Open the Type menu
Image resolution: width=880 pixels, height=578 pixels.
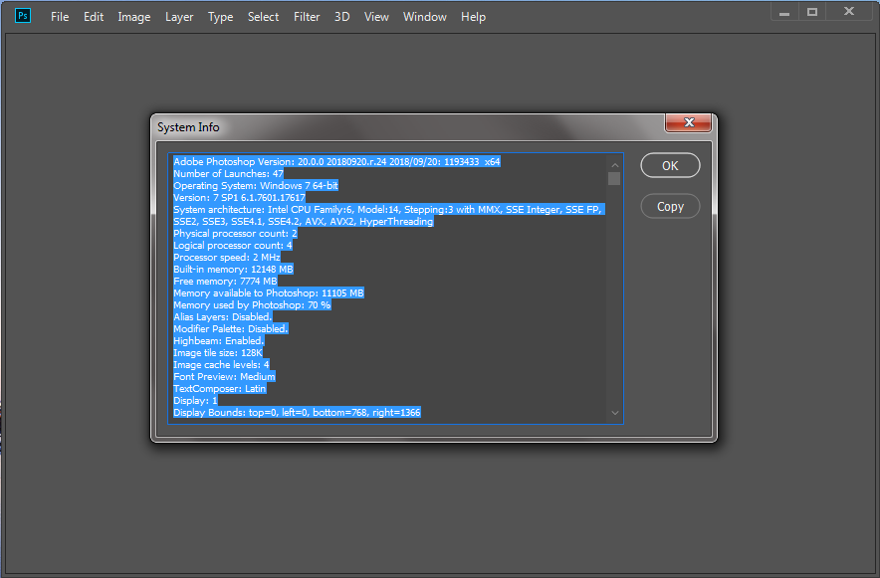coord(220,17)
